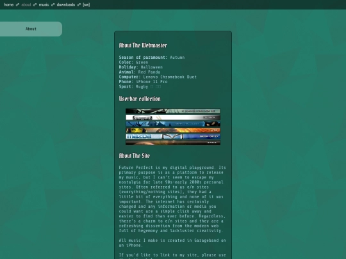Click 'If you'd like to link to my site' text

pos(172,256)
